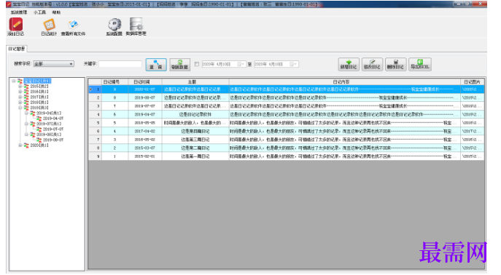Image resolution: width=501 pixels, height=275 pixels.
Task: Select table row with date 2015-03-07
Action: tap(287, 148)
